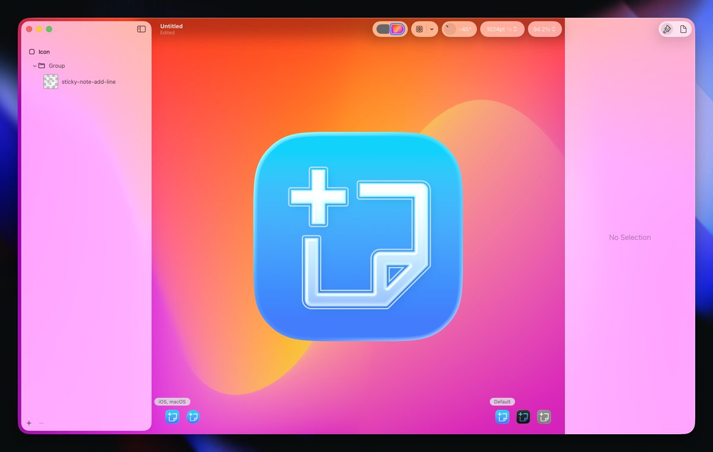Select the Default light mode icon preview
The height and width of the screenshot is (452, 713).
point(502,416)
